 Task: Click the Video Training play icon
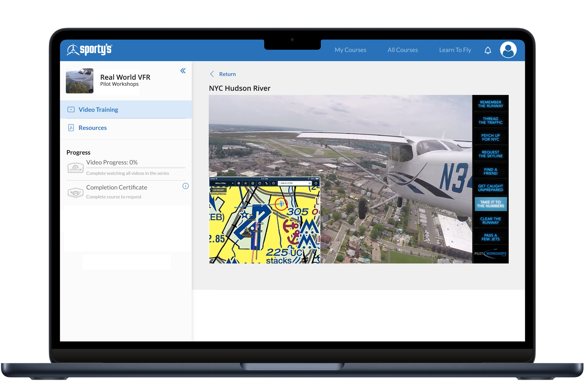click(71, 110)
